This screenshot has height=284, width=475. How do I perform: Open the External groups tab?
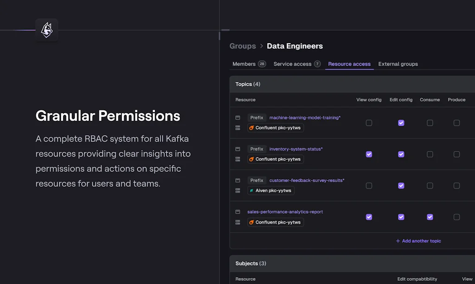(398, 64)
